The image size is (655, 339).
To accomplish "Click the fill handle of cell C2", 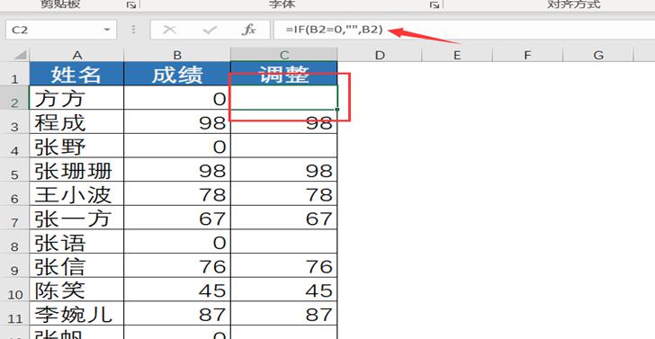I will 337,110.
